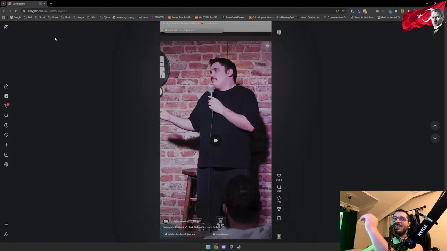Open Instagram logo in sidebar

coord(6,27)
